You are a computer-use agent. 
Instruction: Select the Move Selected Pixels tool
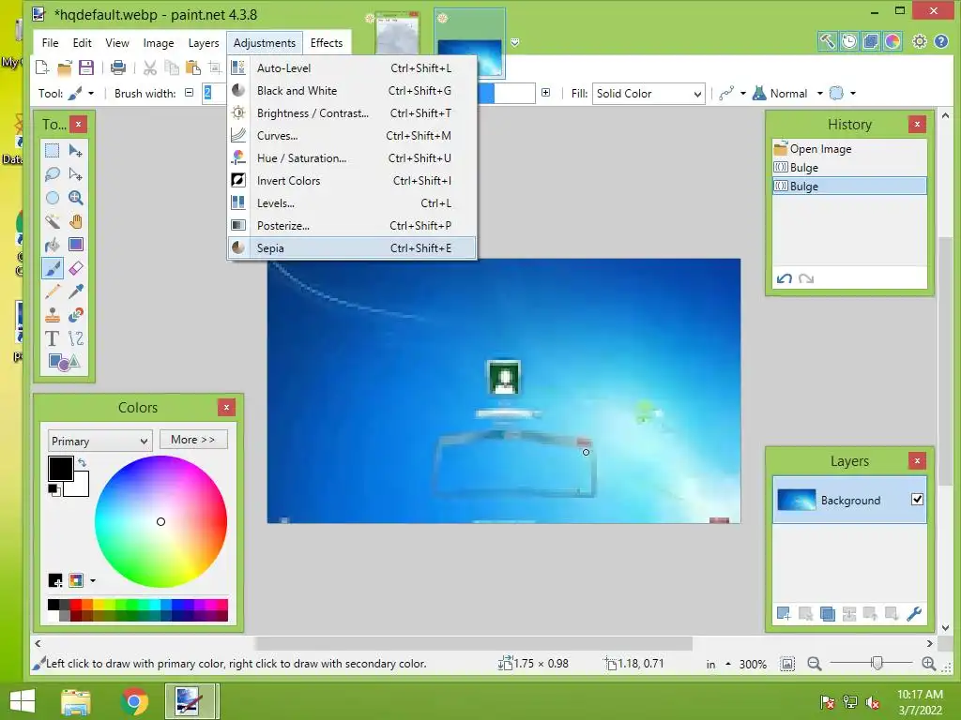click(76, 151)
